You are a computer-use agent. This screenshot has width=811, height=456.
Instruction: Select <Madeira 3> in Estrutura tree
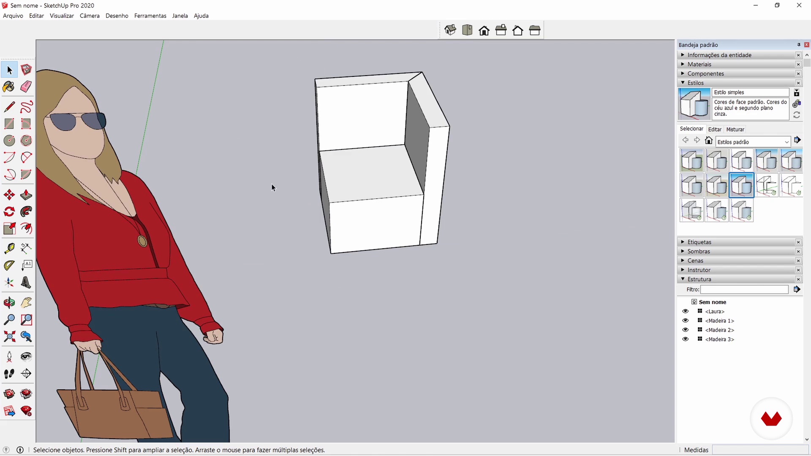coord(719,339)
